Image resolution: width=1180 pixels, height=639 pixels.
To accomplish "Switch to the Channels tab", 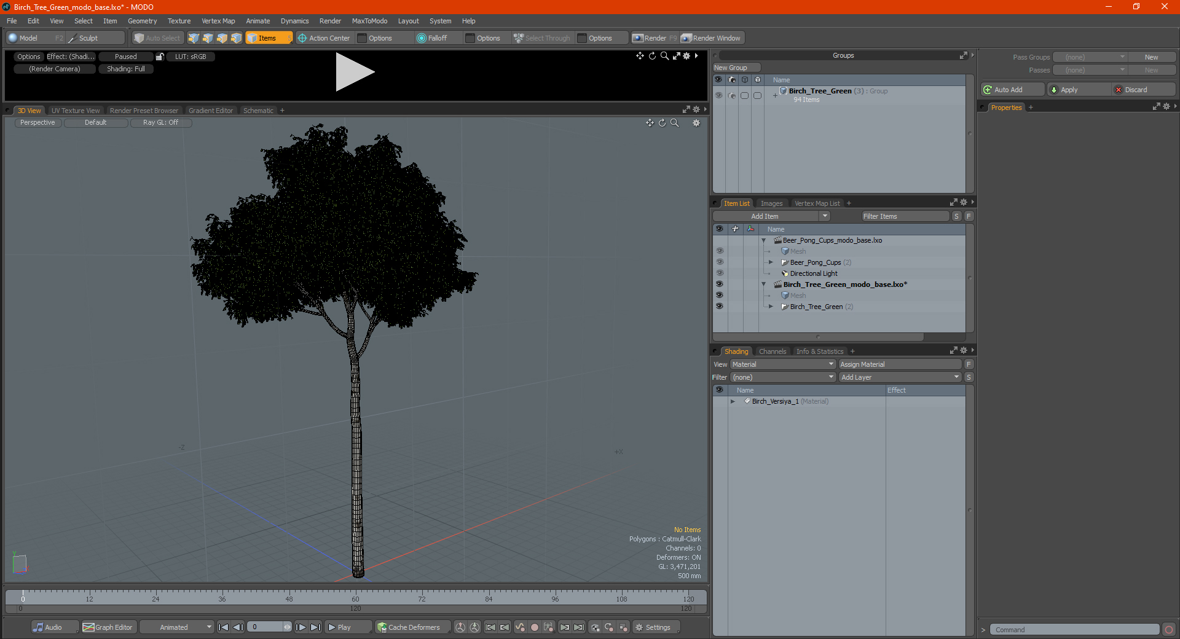I will point(773,351).
